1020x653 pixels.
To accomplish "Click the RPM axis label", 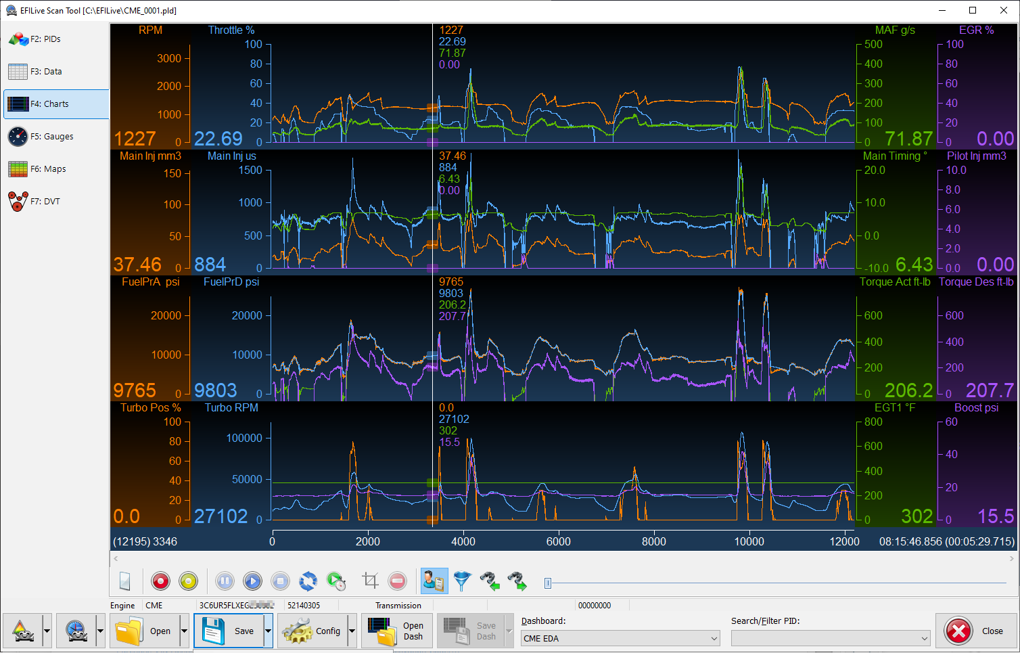I will click(x=150, y=30).
